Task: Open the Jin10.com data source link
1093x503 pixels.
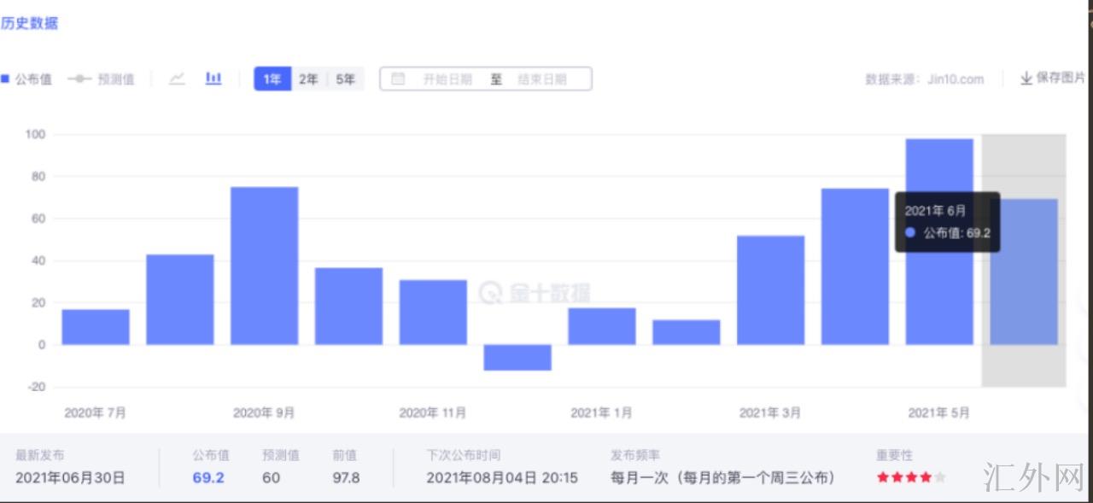Action: coord(955,79)
